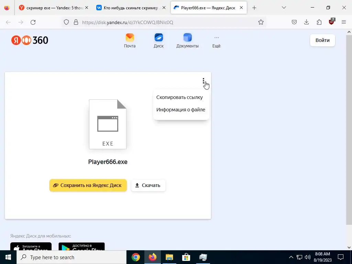
Task: Expand the list all tabs chevron
Action: [x=284, y=8]
